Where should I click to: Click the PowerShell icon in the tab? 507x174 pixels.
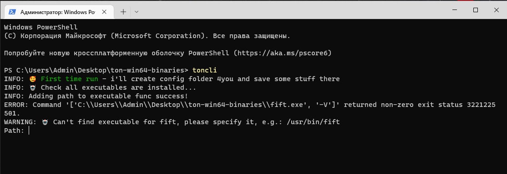tap(12, 12)
